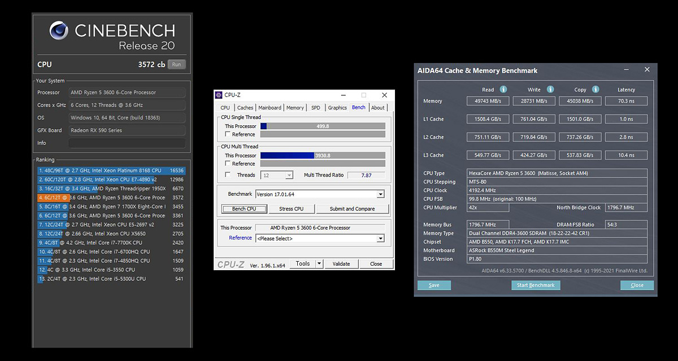The width and height of the screenshot is (678, 361).
Task: Click Submit and Compare button
Action: (353, 209)
